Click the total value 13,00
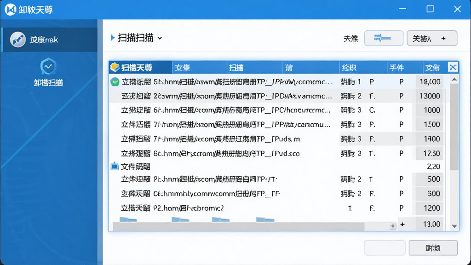This screenshot has width=471, height=265. [x=431, y=224]
